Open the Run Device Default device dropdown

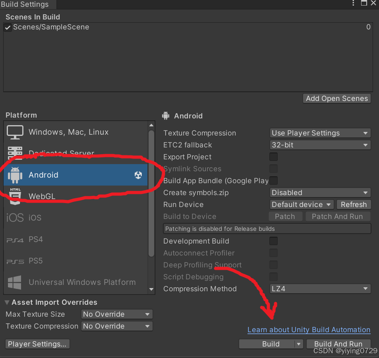click(x=302, y=205)
